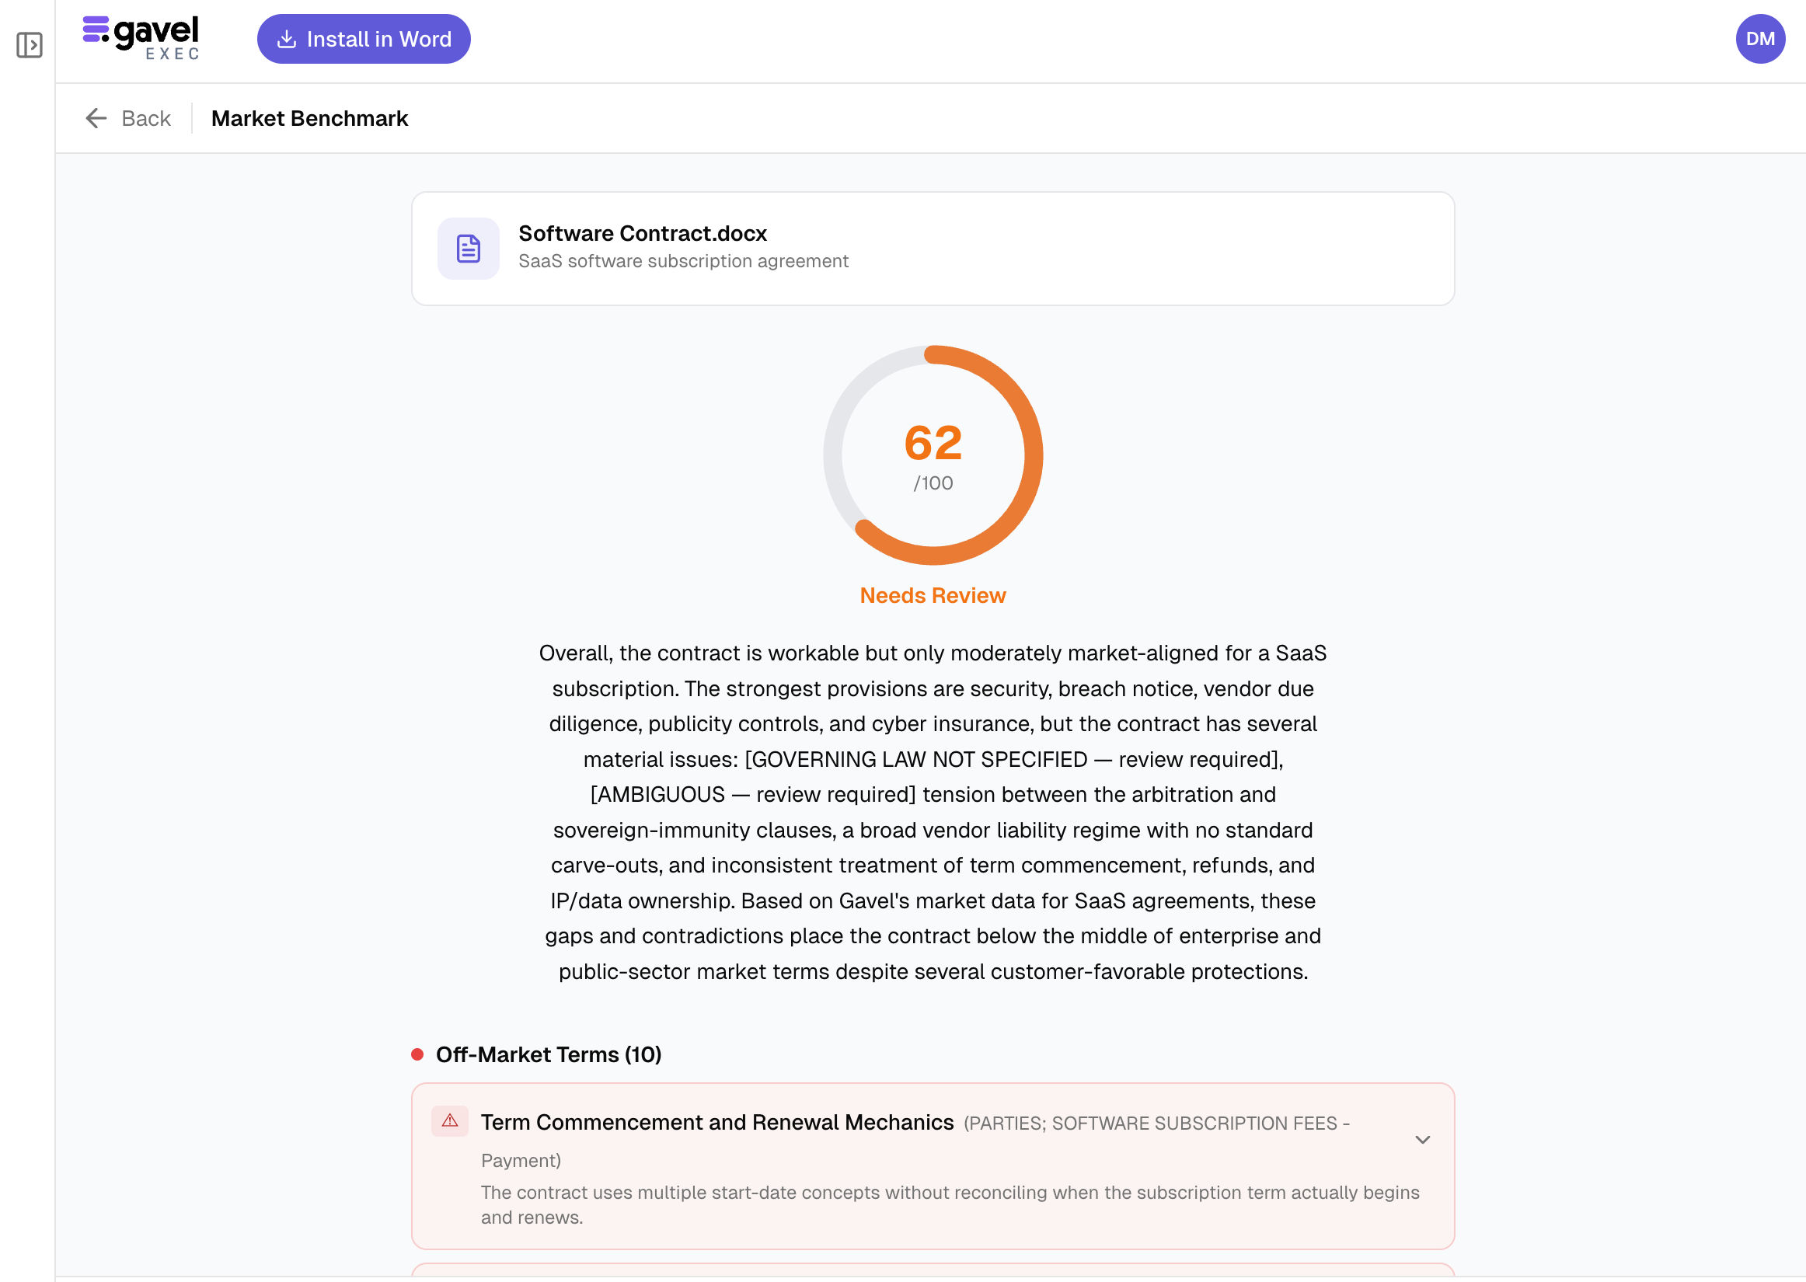Screen dimensions: 1806x1282
Task: Click the red warning triangle icon
Action: (x=450, y=1121)
